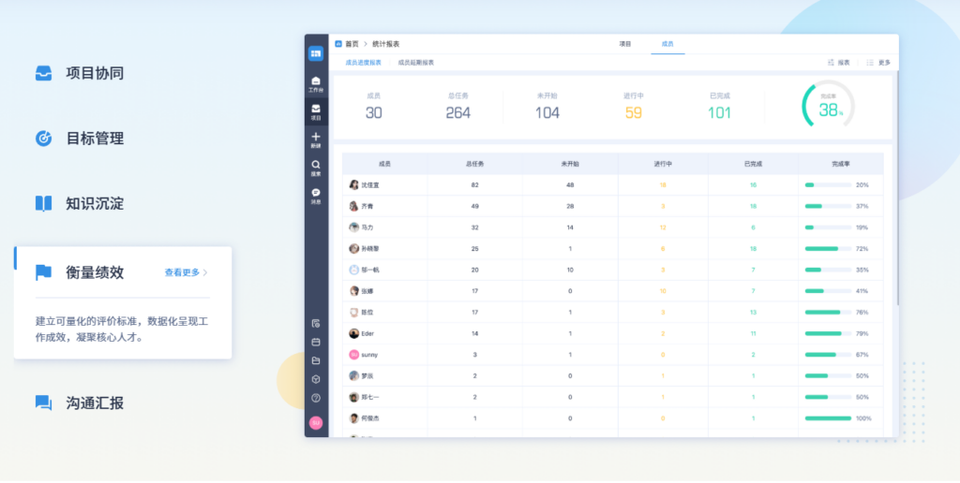Click the summary 进行中 value 59

(x=634, y=112)
